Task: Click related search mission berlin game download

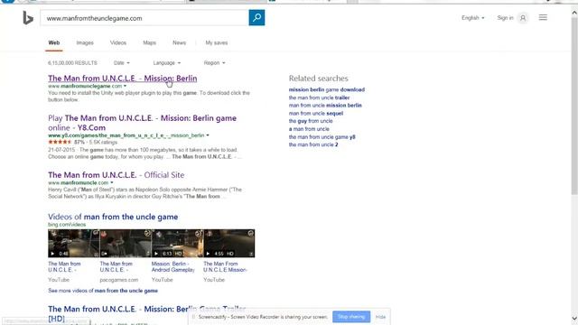Action: [x=327, y=89]
